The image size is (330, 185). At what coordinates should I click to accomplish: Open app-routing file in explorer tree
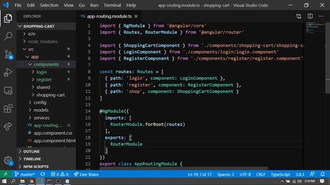(x=46, y=125)
